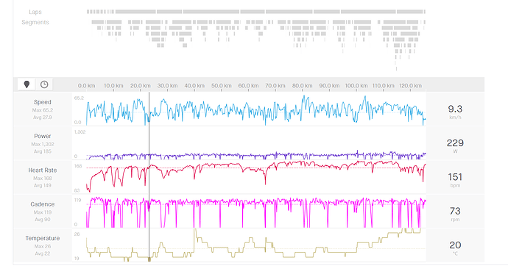Click the 100.0 km axis marker
This screenshot has width=508, height=274.
tap(356, 86)
